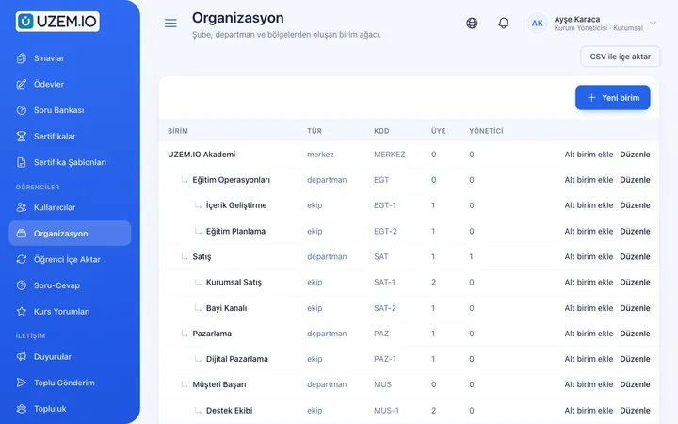Click the ÜYE column header
Viewport: 678px width, 424px height.
pyautogui.click(x=438, y=131)
